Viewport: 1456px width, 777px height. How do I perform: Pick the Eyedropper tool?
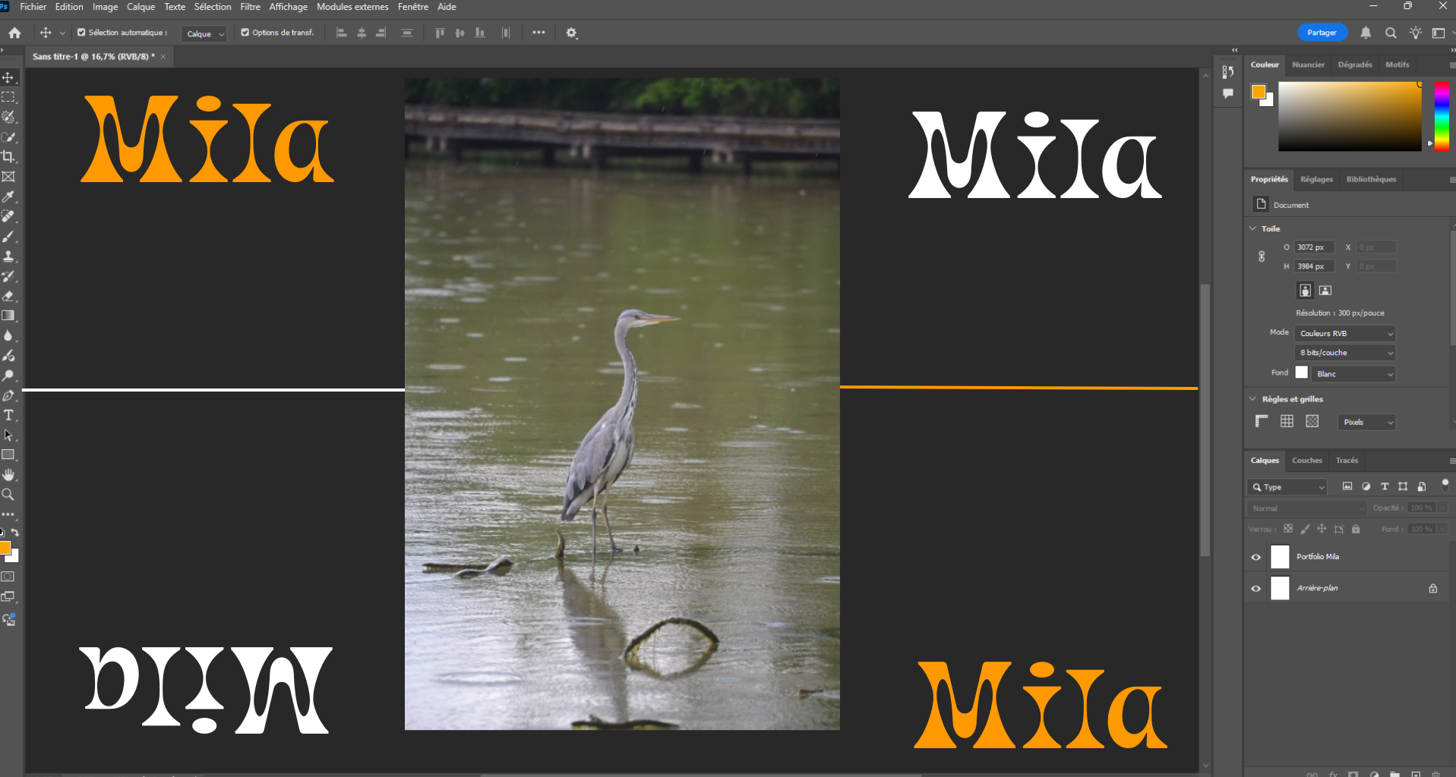pos(8,197)
